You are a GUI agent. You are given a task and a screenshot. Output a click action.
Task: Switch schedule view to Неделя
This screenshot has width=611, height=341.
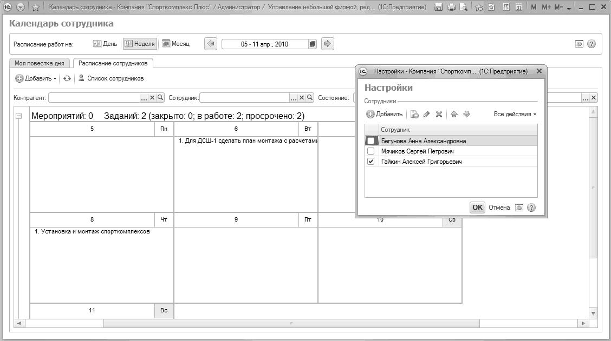(140, 44)
